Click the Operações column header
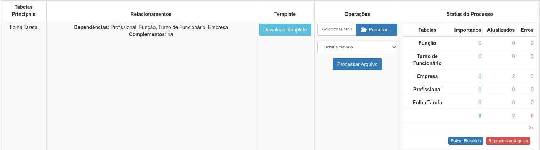540x150 pixels. pos(357,14)
